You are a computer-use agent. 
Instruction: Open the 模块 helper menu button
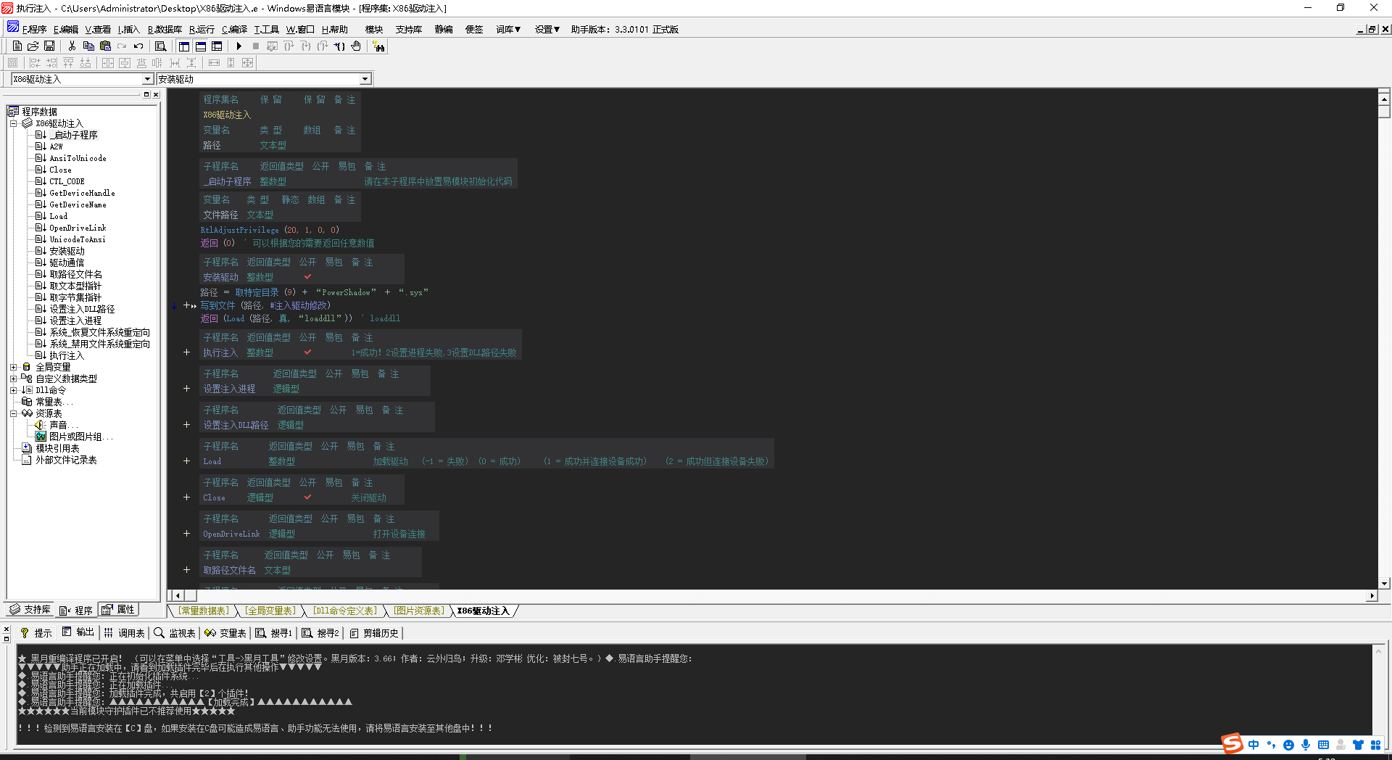374,30
